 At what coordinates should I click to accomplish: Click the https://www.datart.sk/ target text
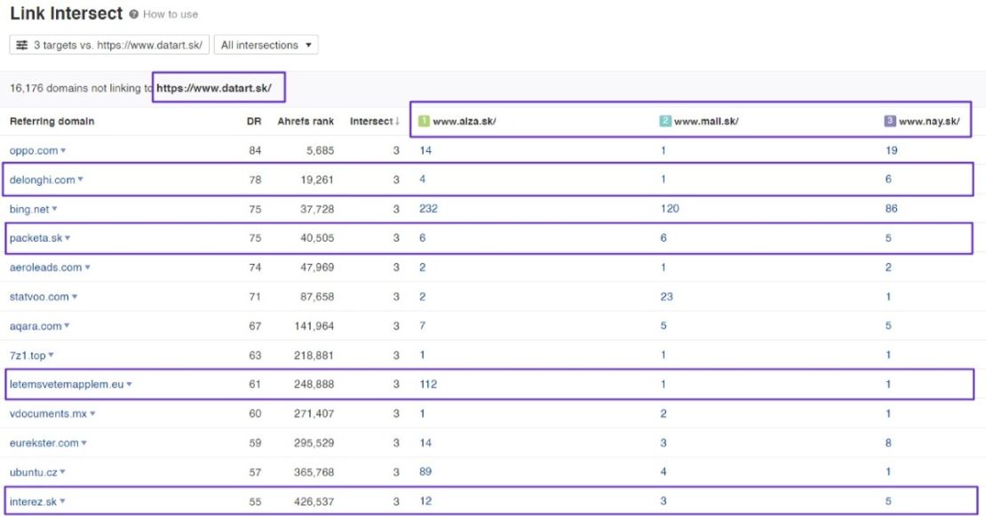pos(214,88)
